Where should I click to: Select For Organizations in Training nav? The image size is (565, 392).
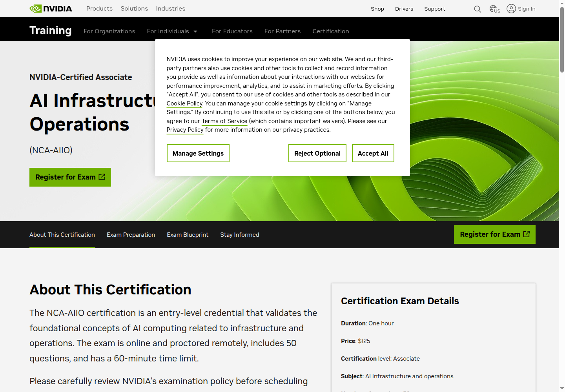coord(109,31)
